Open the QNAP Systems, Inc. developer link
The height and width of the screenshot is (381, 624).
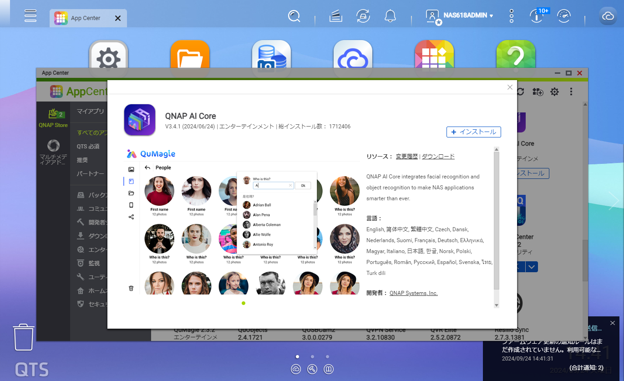pyautogui.click(x=413, y=293)
